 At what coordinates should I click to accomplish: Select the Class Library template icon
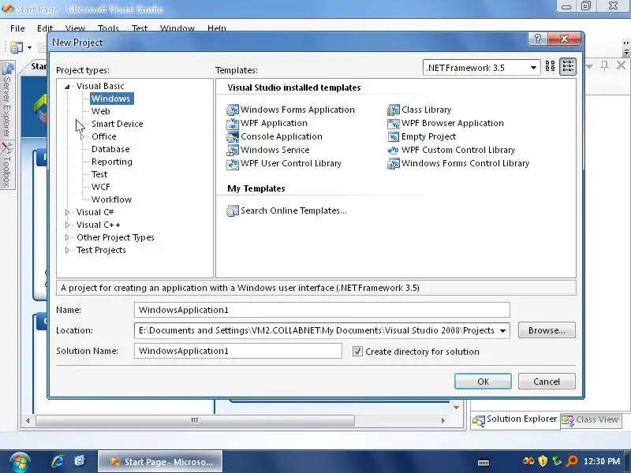(393, 110)
